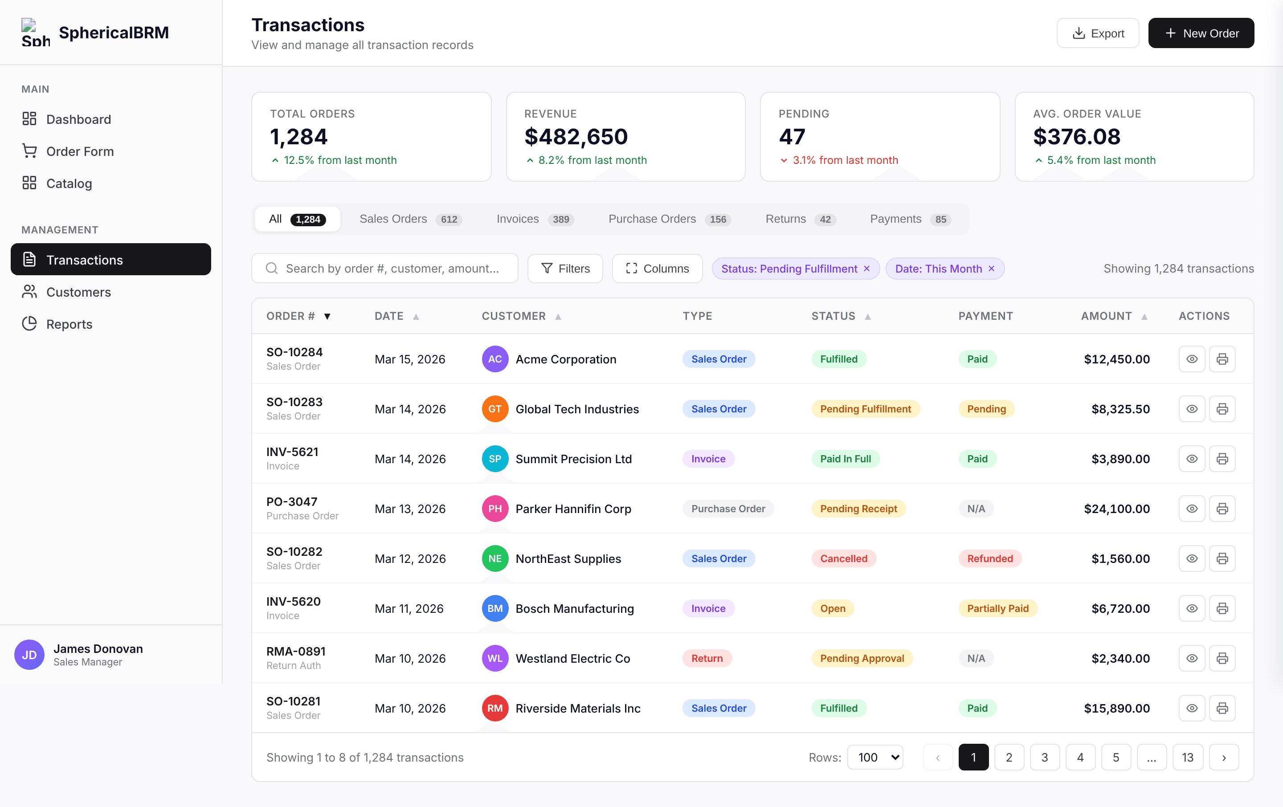Go to next page with right arrow

point(1224,757)
